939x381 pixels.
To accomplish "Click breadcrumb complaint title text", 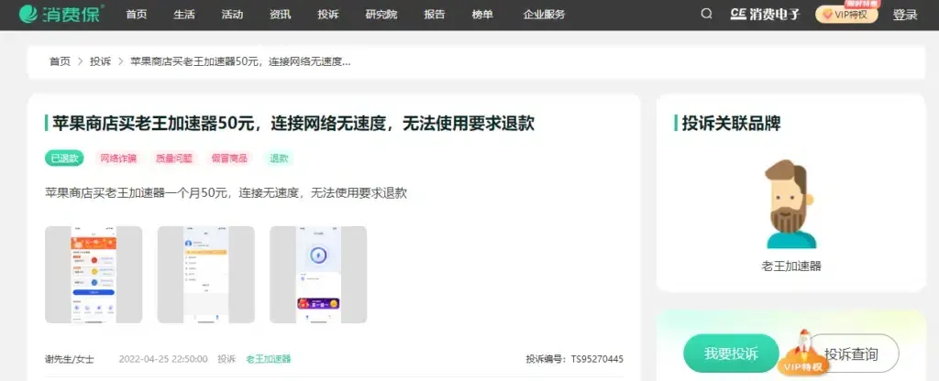I will pyautogui.click(x=240, y=61).
